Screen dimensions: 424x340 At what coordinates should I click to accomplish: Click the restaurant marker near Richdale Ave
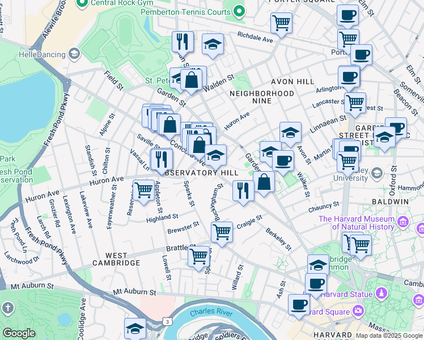(183, 41)
